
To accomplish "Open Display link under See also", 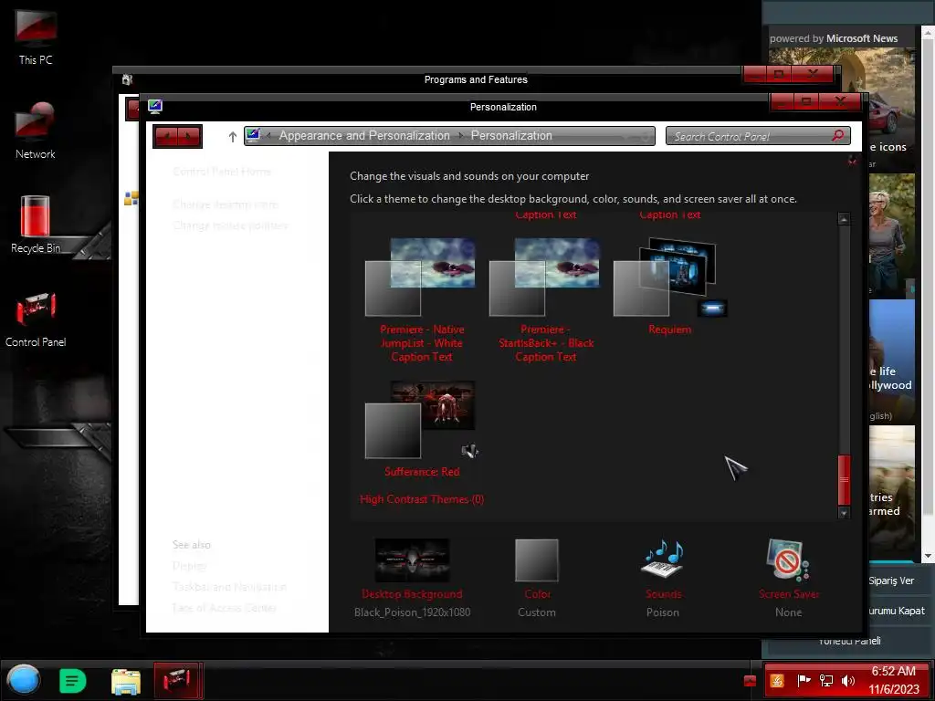I will pyautogui.click(x=189, y=566).
